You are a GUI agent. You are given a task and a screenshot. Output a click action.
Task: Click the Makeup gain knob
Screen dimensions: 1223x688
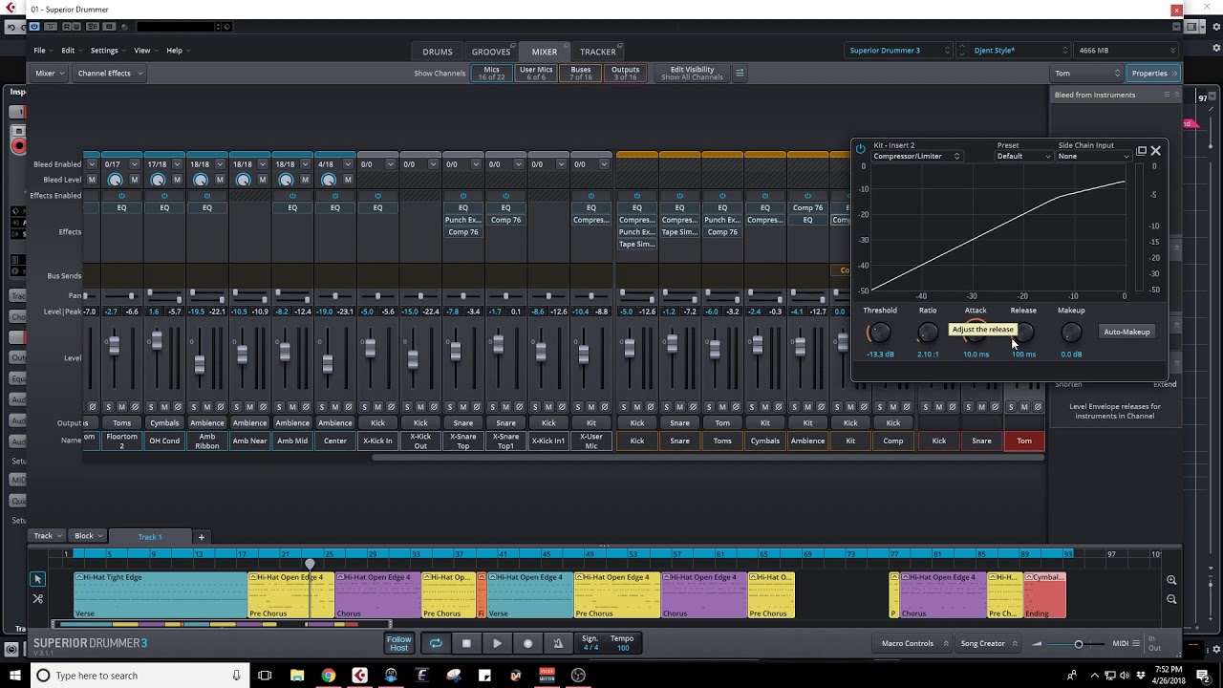[x=1071, y=333]
